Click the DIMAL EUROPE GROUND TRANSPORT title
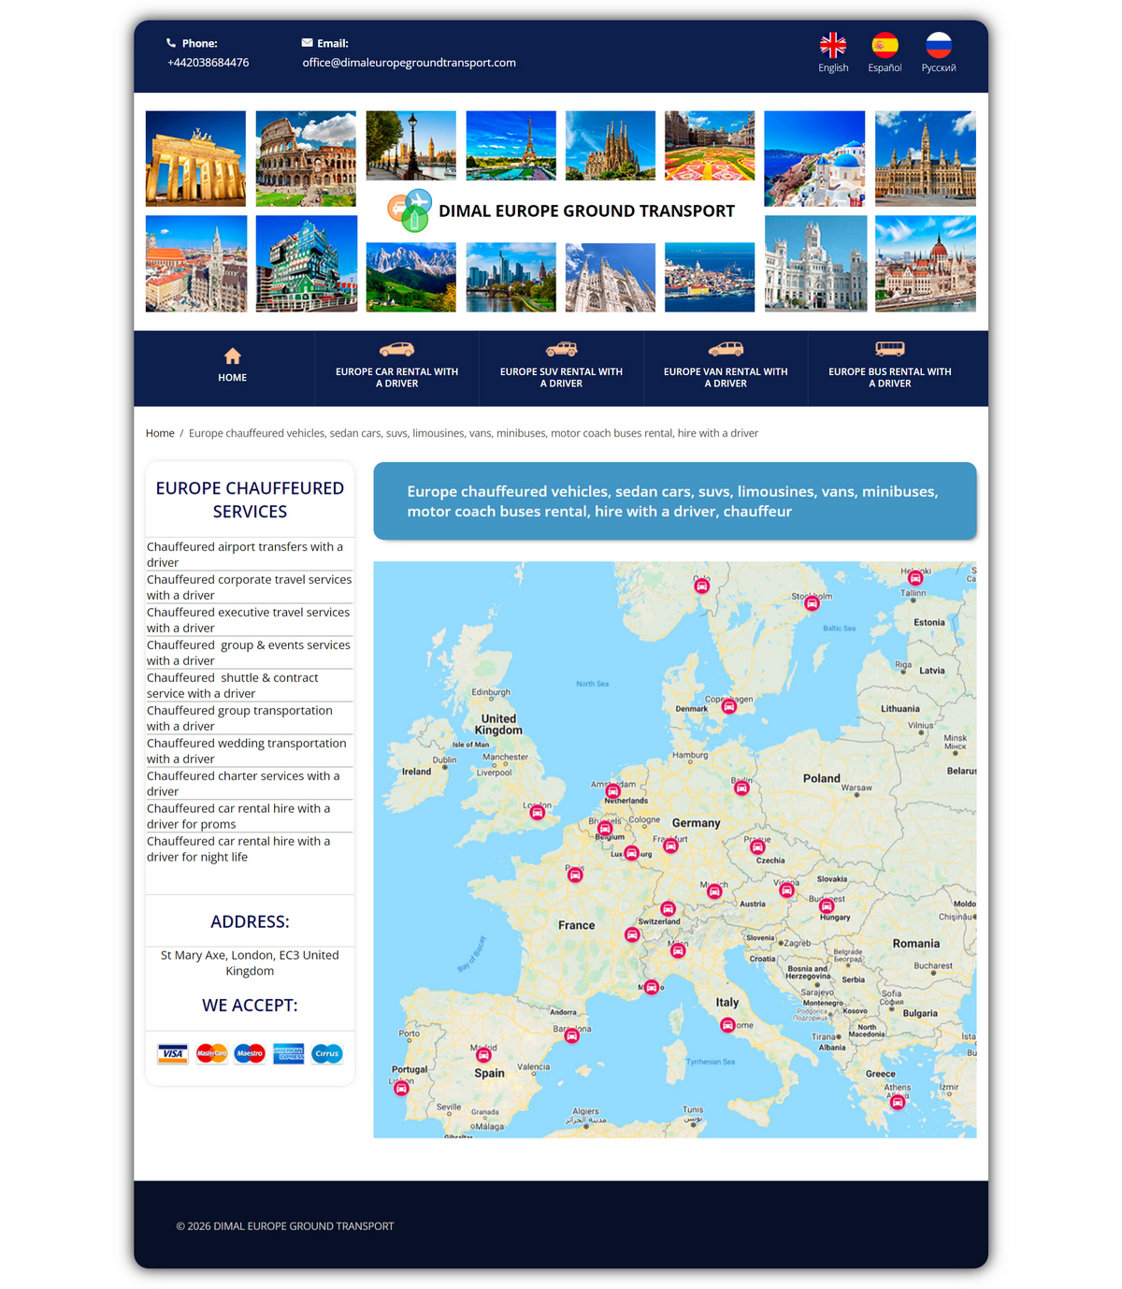The height and width of the screenshot is (1289, 1122). 586,211
